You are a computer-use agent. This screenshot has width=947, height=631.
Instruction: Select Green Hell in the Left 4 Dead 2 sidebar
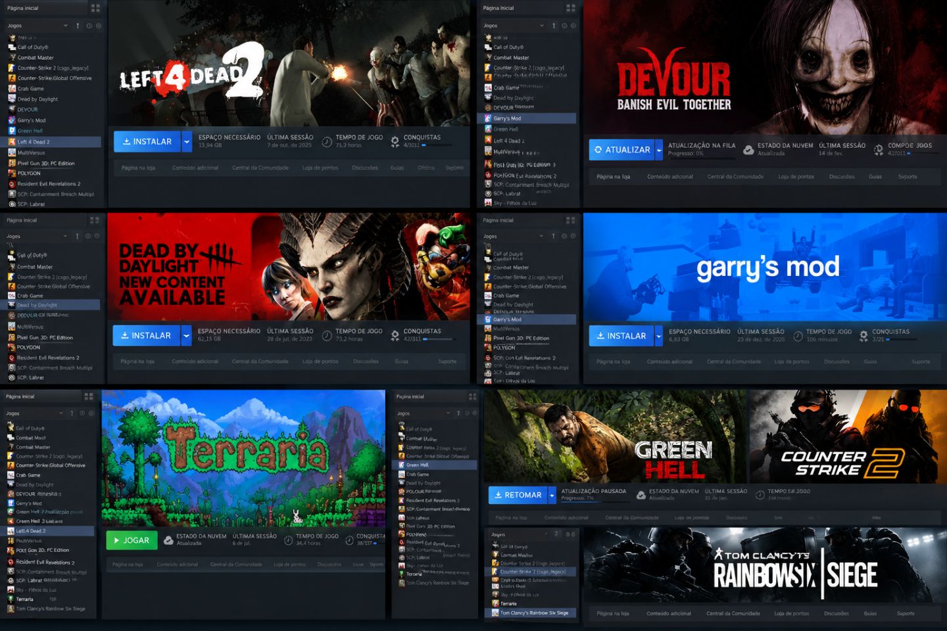click(x=30, y=131)
